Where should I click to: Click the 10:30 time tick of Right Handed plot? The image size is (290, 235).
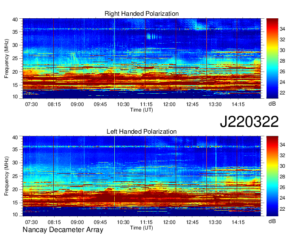coord(123,104)
